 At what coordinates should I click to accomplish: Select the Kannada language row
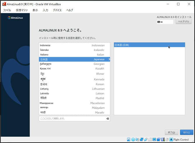coord(74,79)
